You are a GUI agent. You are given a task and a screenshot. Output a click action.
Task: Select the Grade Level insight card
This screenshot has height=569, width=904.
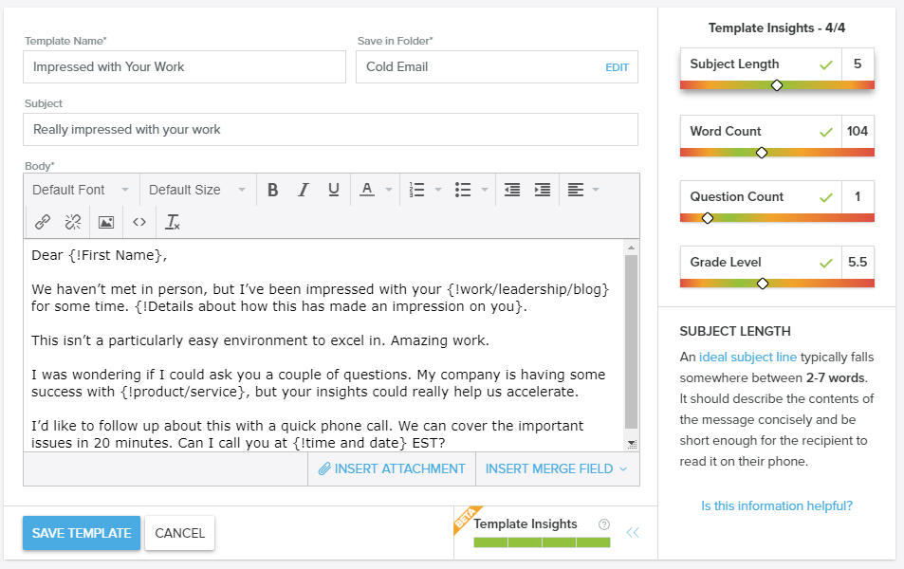(x=776, y=263)
